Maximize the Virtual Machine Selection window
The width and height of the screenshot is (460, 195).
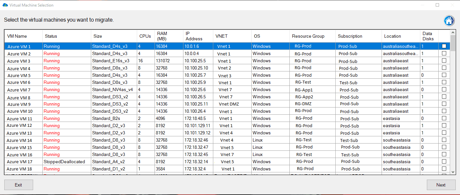pos(437,5)
